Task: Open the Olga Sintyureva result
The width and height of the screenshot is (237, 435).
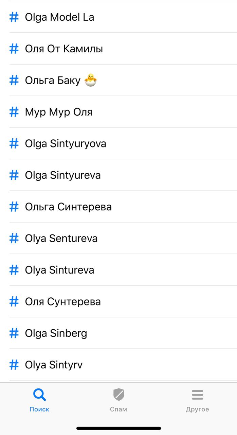Action: pyautogui.click(x=63, y=175)
